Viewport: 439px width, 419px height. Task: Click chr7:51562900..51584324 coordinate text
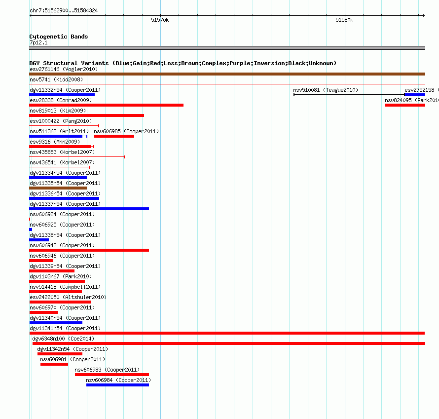[64, 10]
